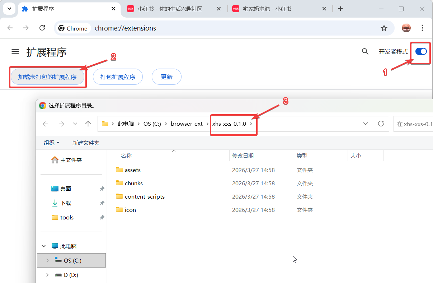Screen dimensions: 433x283
Task: Open a new browser tab
Action: coord(340,9)
